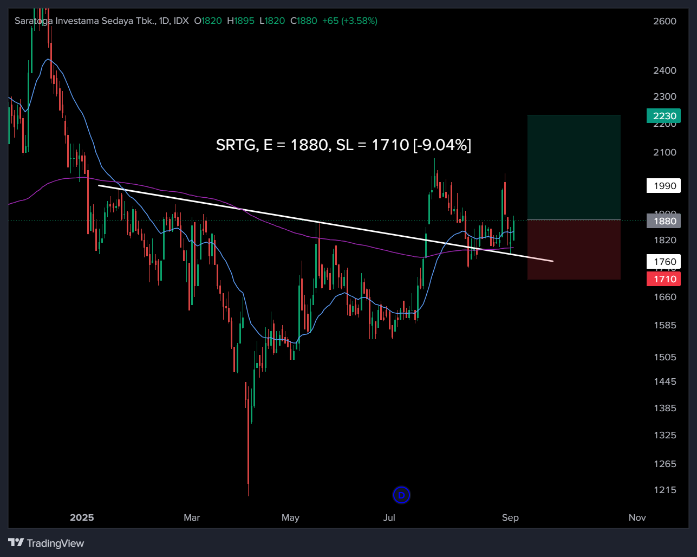Click the 2025 label on time axis

82,517
